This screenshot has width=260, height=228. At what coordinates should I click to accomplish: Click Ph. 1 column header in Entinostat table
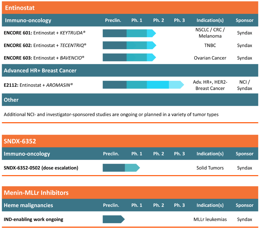point(137,20)
